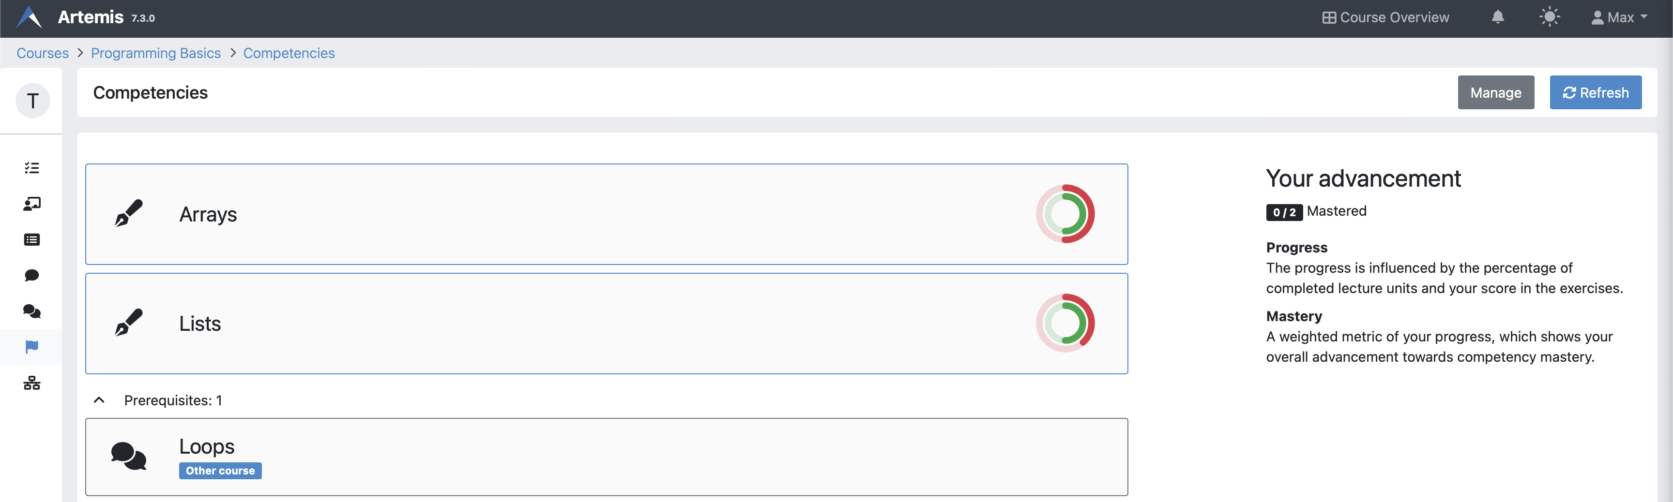This screenshot has width=1673, height=502.
Task: Click the Arrays progress ring
Action: pyautogui.click(x=1065, y=214)
